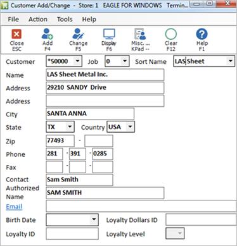Click the Misc KPad toolbar icon
The image size is (237, 246).
click(140, 34)
